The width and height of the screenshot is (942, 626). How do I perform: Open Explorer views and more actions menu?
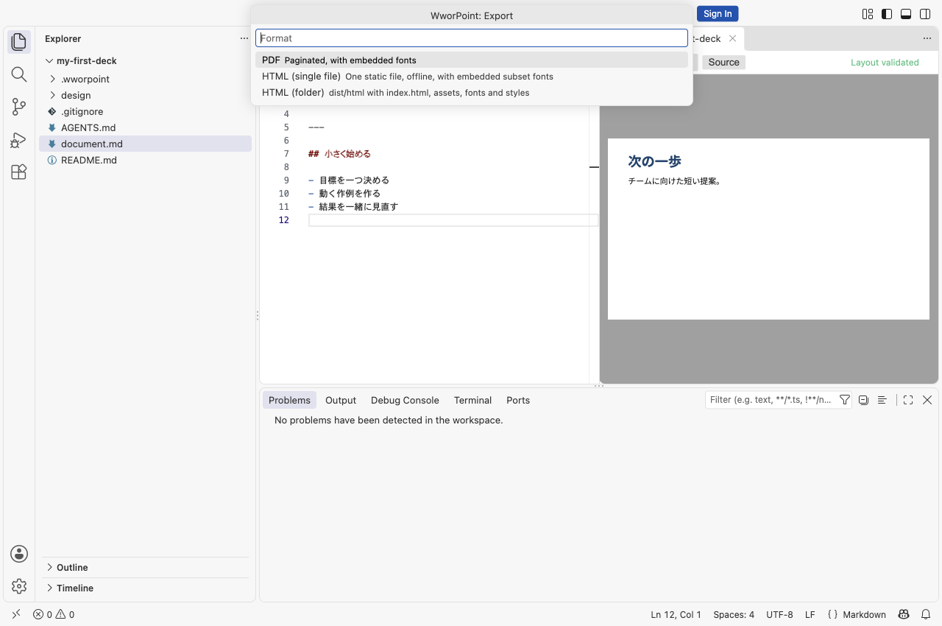[244, 38]
